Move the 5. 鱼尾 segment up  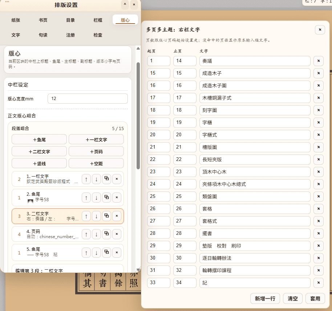86,253
